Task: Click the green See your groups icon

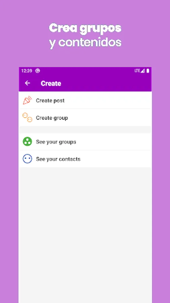Action: pos(27,142)
